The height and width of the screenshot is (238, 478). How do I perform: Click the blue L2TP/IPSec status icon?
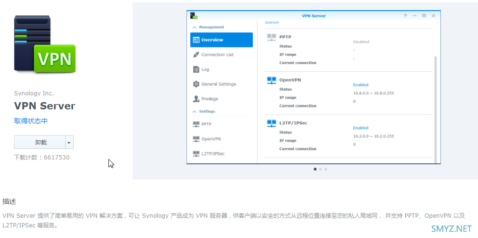point(271,123)
